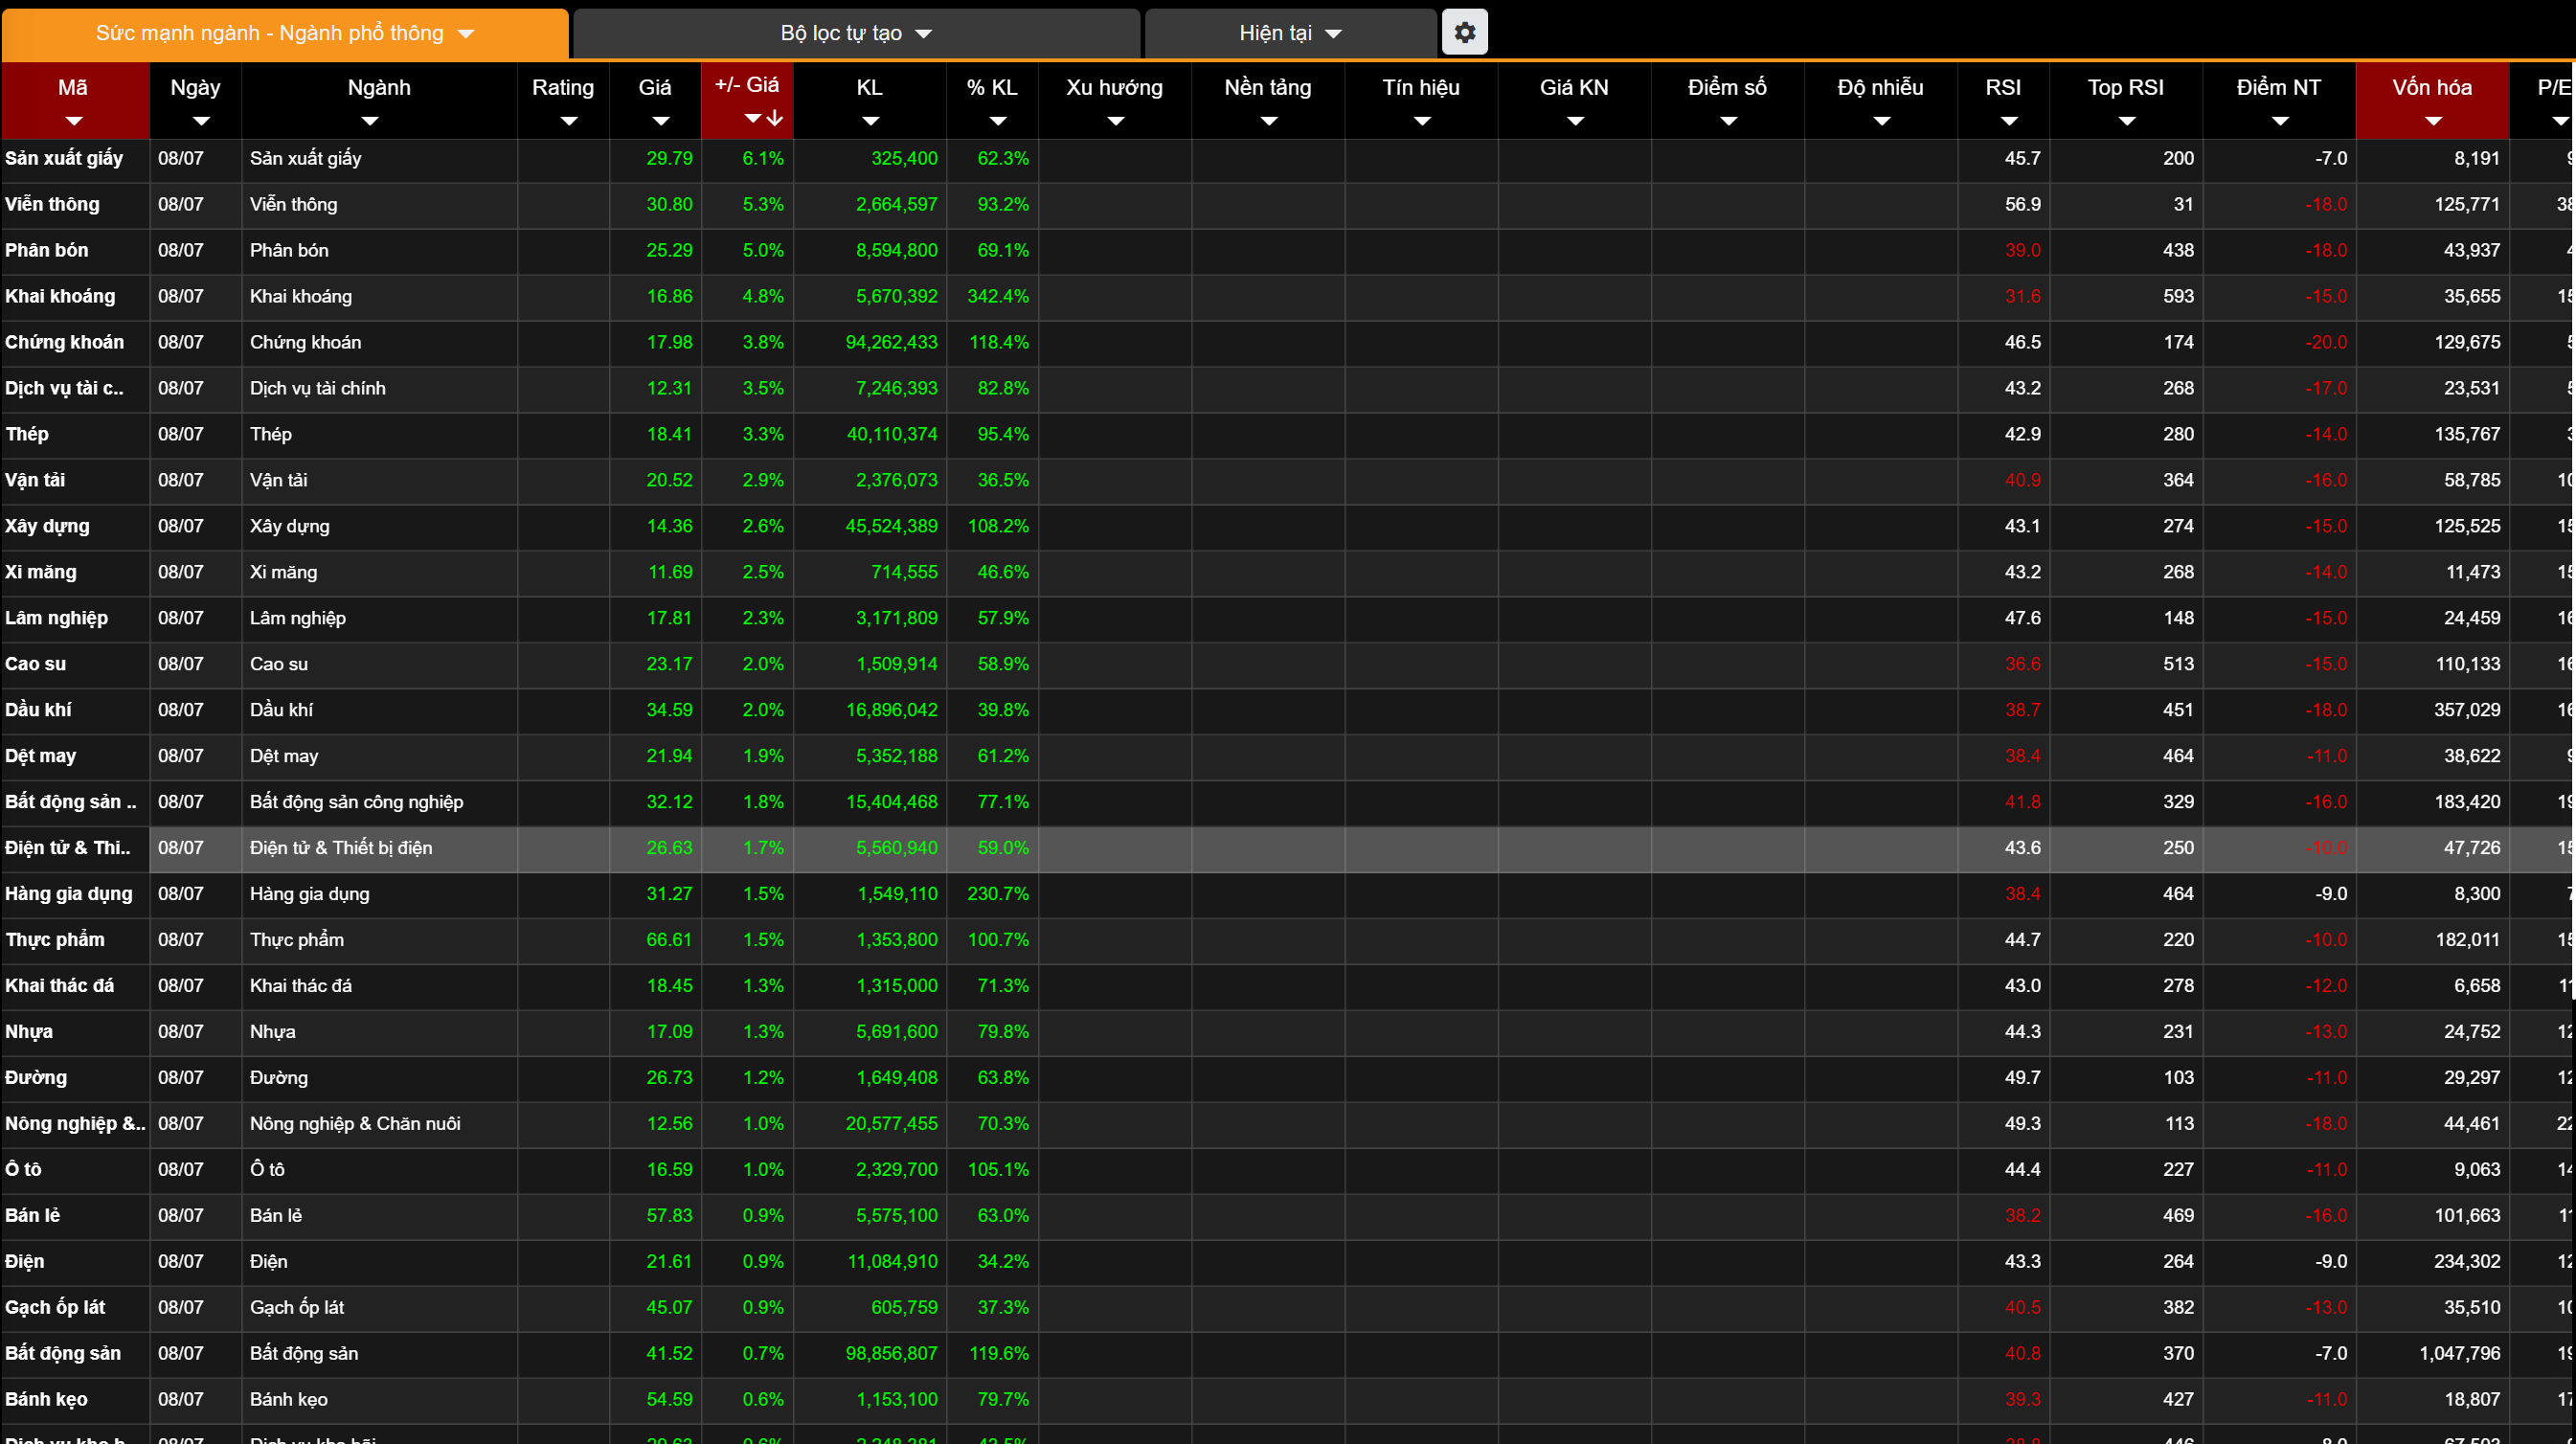Screen dimensions: 2576x1444
Task: Click the sort arrow in +/- Giá header
Action: pos(775,119)
